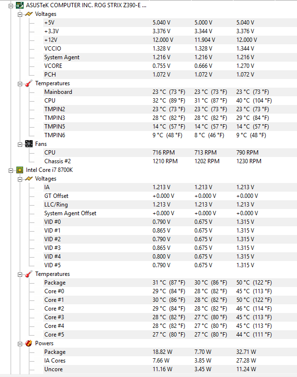
Task: Collapse the Fans section expander
Action: 20,144
